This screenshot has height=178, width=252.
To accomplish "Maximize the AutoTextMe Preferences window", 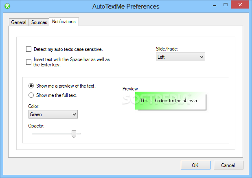I will [226, 5].
